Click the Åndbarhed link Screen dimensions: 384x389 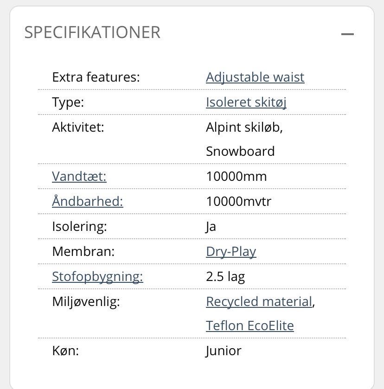pyautogui.click(x=88, y=201)
